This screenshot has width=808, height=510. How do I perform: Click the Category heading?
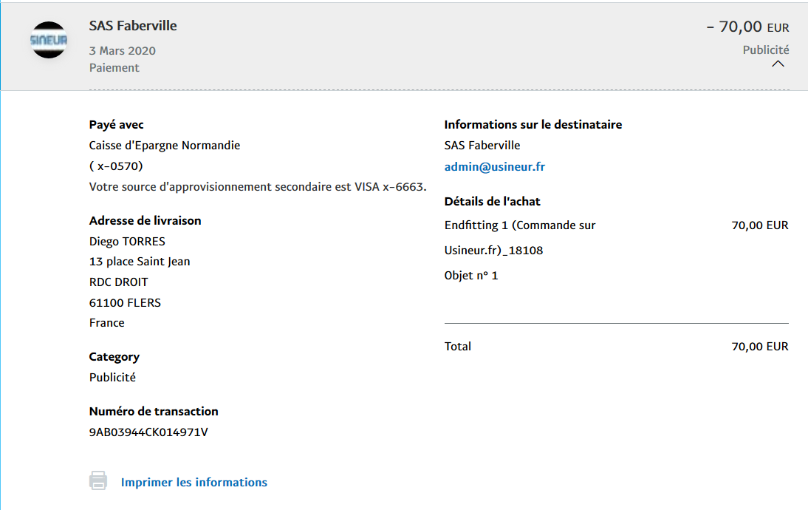point(114,357)
